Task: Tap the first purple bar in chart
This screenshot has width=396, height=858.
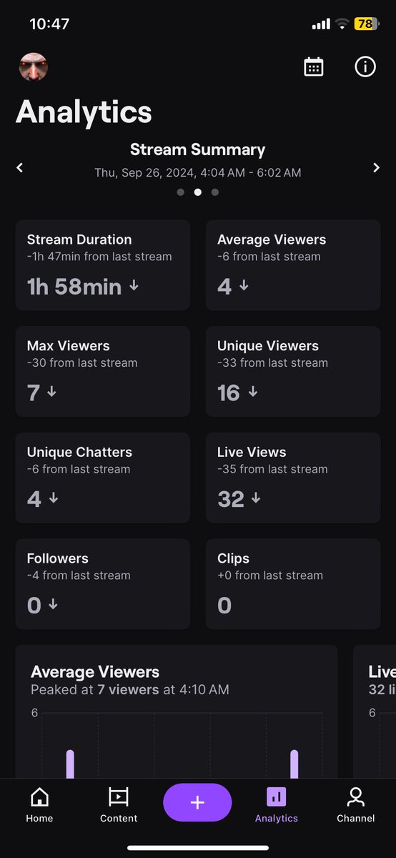Action: pos(70,764)
